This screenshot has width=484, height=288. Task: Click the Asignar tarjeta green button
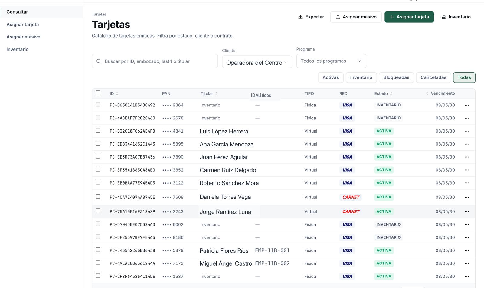coord(409,17)
